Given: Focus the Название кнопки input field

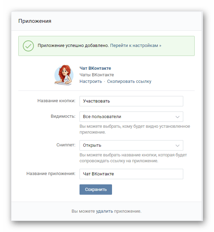Looking at the screenshot, I should (131, 101).
